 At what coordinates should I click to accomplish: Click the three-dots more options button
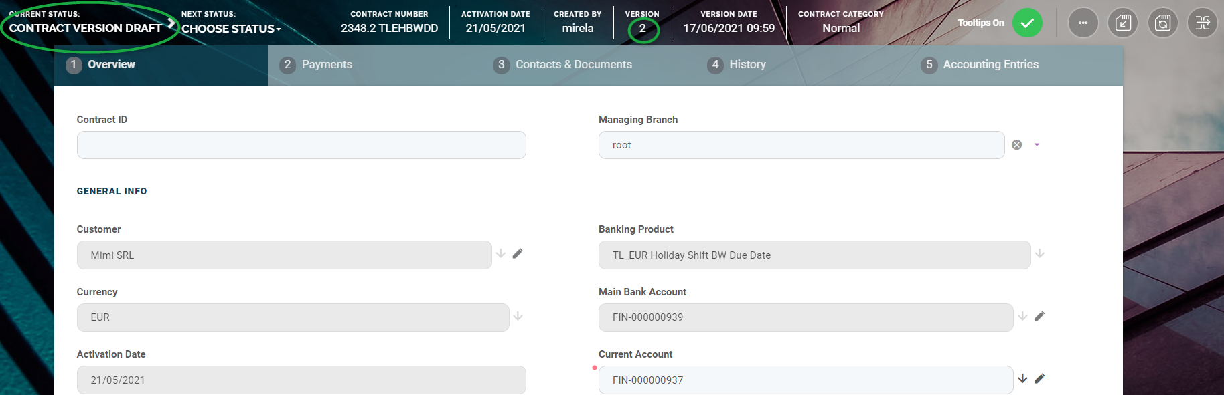click(x=1083, y=23)
